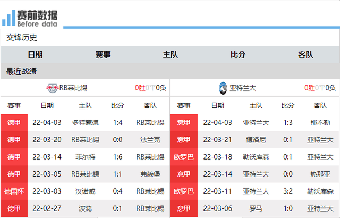Click home team 菲尔特
The image size is (340, 218).
click(x=86, y=157)
